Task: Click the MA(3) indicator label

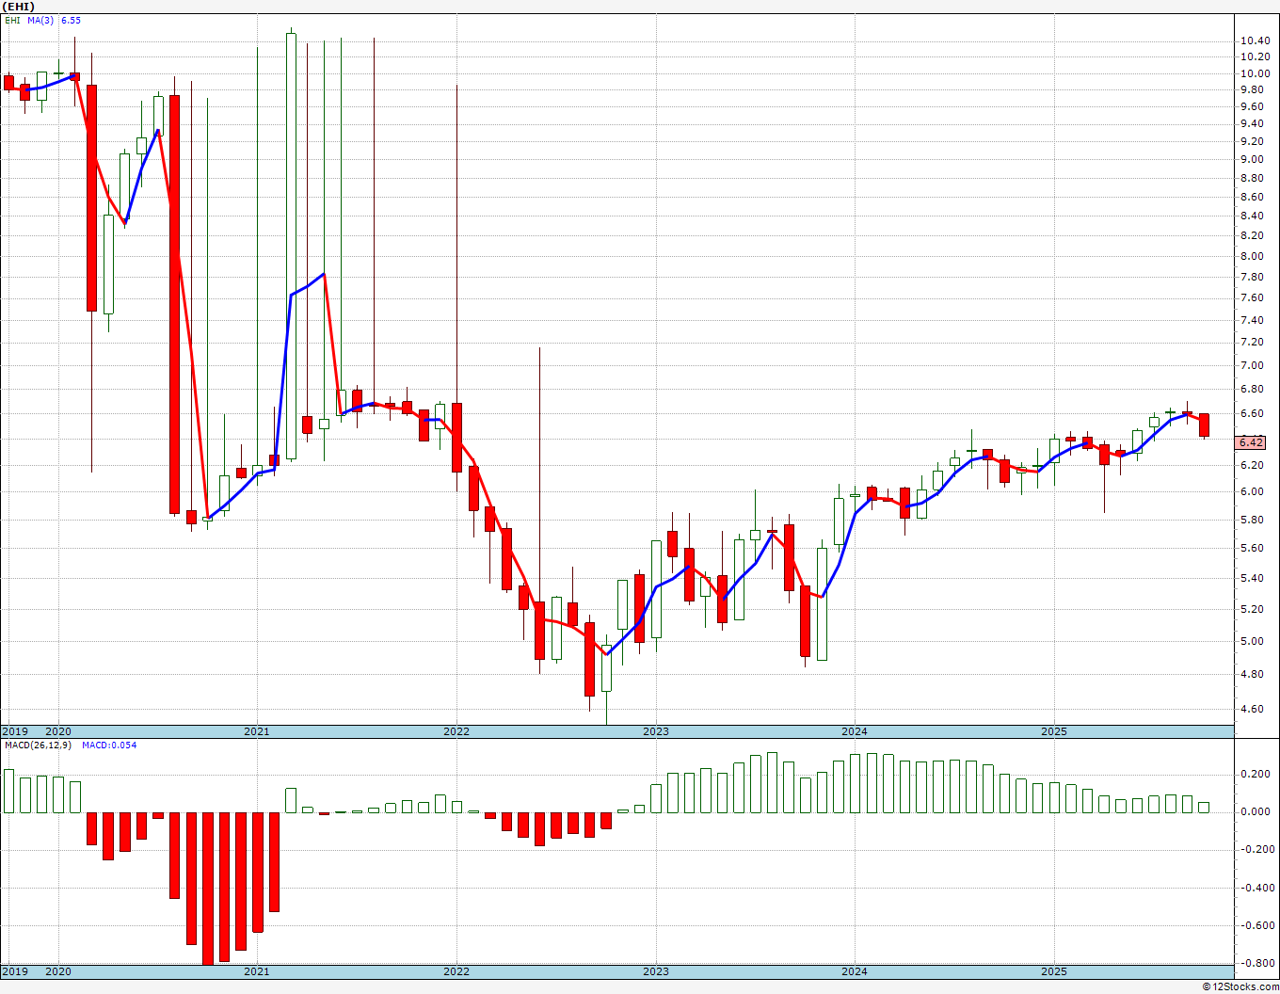Action: tap(39, 20)
